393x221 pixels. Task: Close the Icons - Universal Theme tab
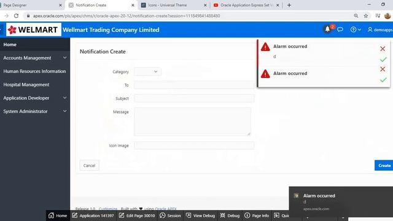[x=205, y=5]
